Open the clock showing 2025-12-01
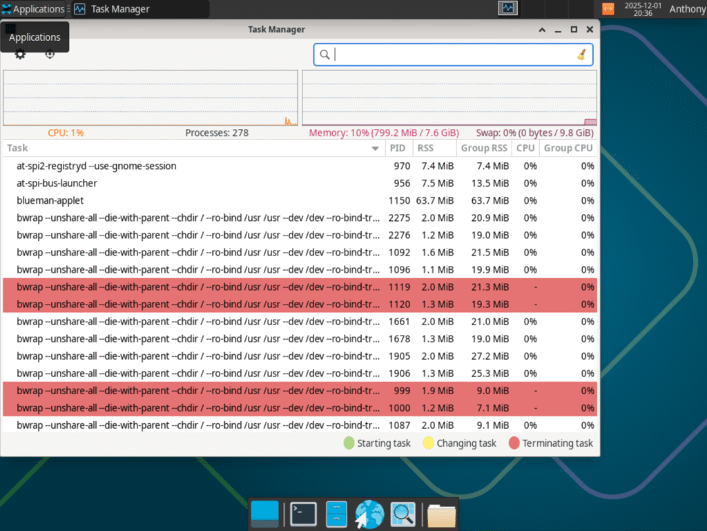 coord(642,9)
